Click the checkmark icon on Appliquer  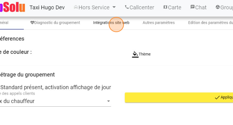217,97
